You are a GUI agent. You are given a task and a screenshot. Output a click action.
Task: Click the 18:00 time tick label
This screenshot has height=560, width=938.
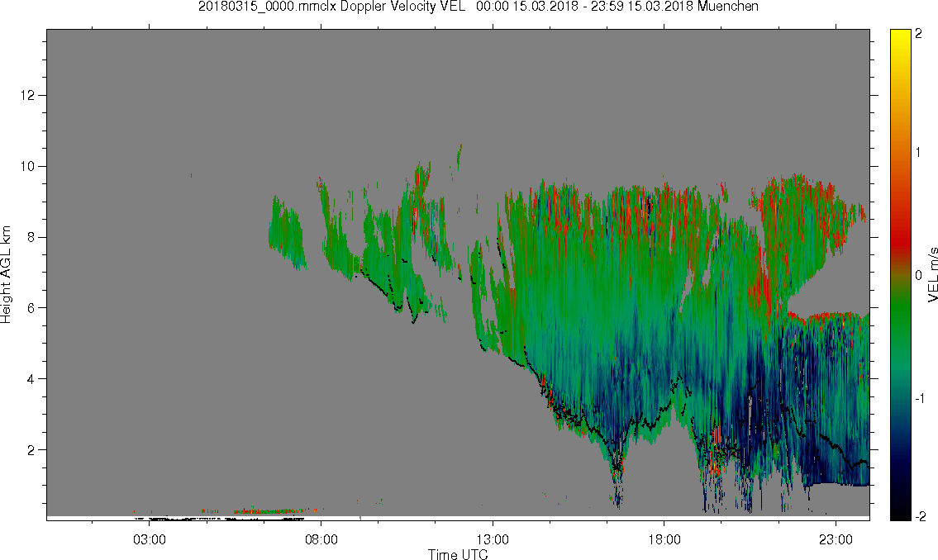pyautogui.click(x=664, y=539)
